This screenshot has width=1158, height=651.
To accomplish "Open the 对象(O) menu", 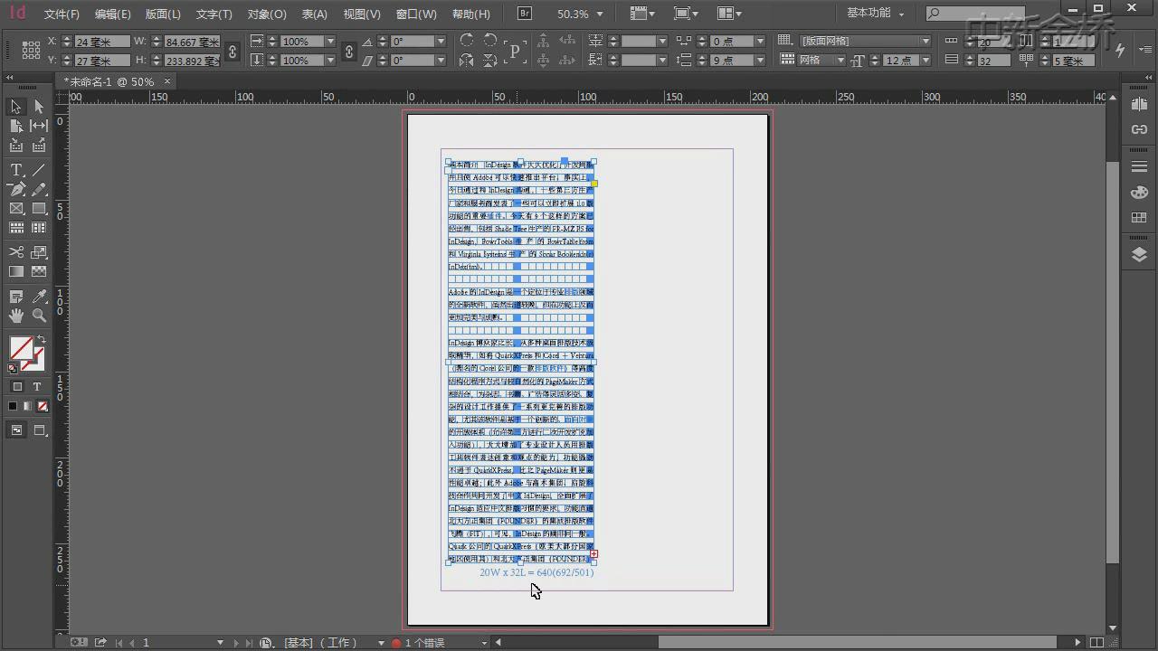I will point(267,14).
